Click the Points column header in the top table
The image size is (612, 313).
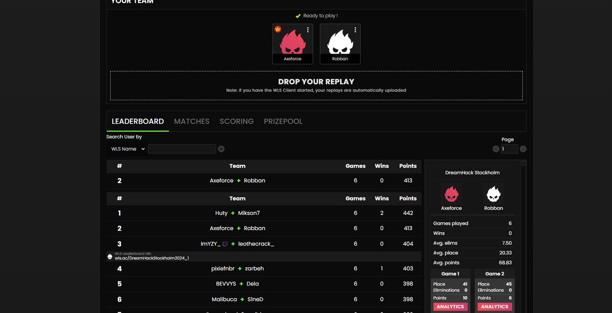408,166
